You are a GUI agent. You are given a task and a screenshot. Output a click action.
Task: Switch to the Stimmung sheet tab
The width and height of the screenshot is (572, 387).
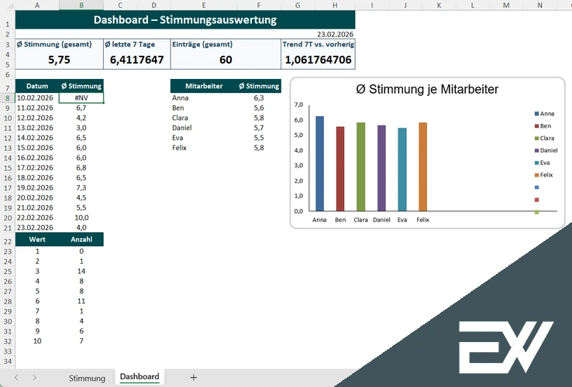[87, 378]
